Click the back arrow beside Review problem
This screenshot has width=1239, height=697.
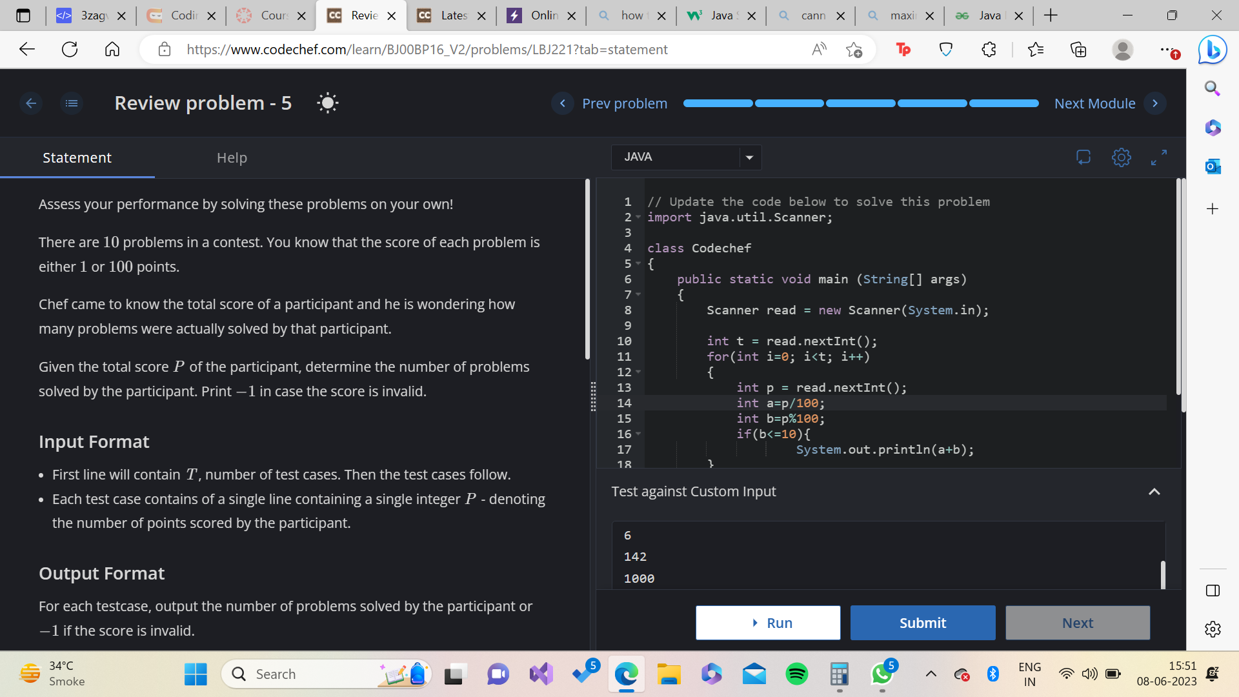click(31, 103)
